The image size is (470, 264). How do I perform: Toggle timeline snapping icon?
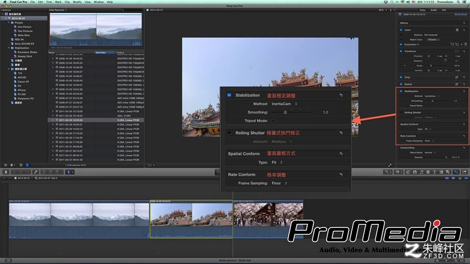pos(466,178)
